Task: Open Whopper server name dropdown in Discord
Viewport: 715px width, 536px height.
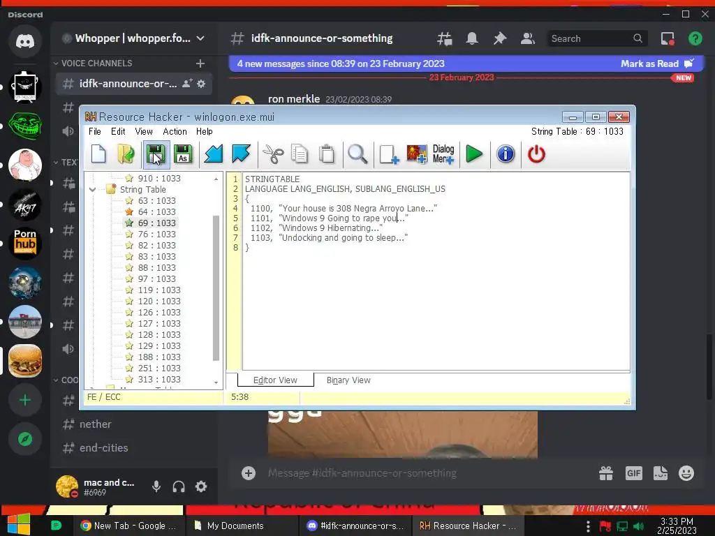Action: [200, 38]
